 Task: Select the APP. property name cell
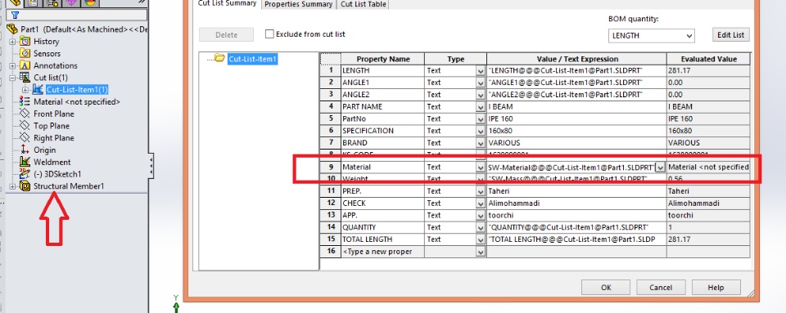382,215
